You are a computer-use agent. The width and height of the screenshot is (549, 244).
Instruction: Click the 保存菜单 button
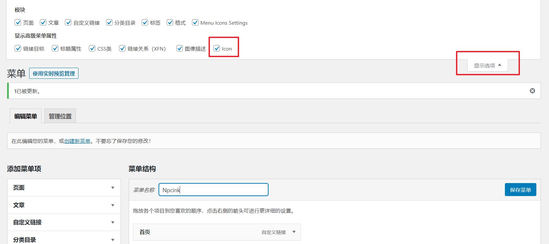coord(520,190)
